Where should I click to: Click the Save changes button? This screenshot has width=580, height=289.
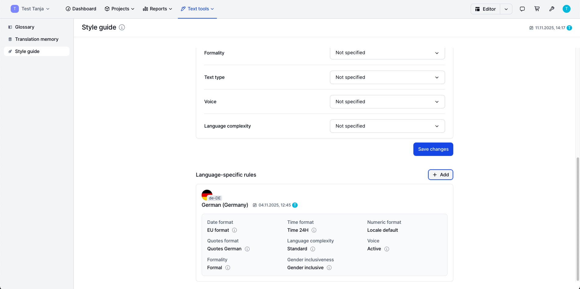[x=433, y=149]
